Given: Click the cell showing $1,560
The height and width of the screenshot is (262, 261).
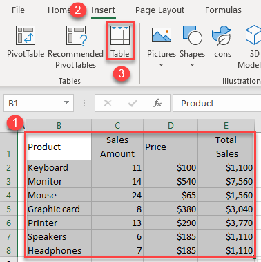Looking at the screenshot, I should point(226,195).
